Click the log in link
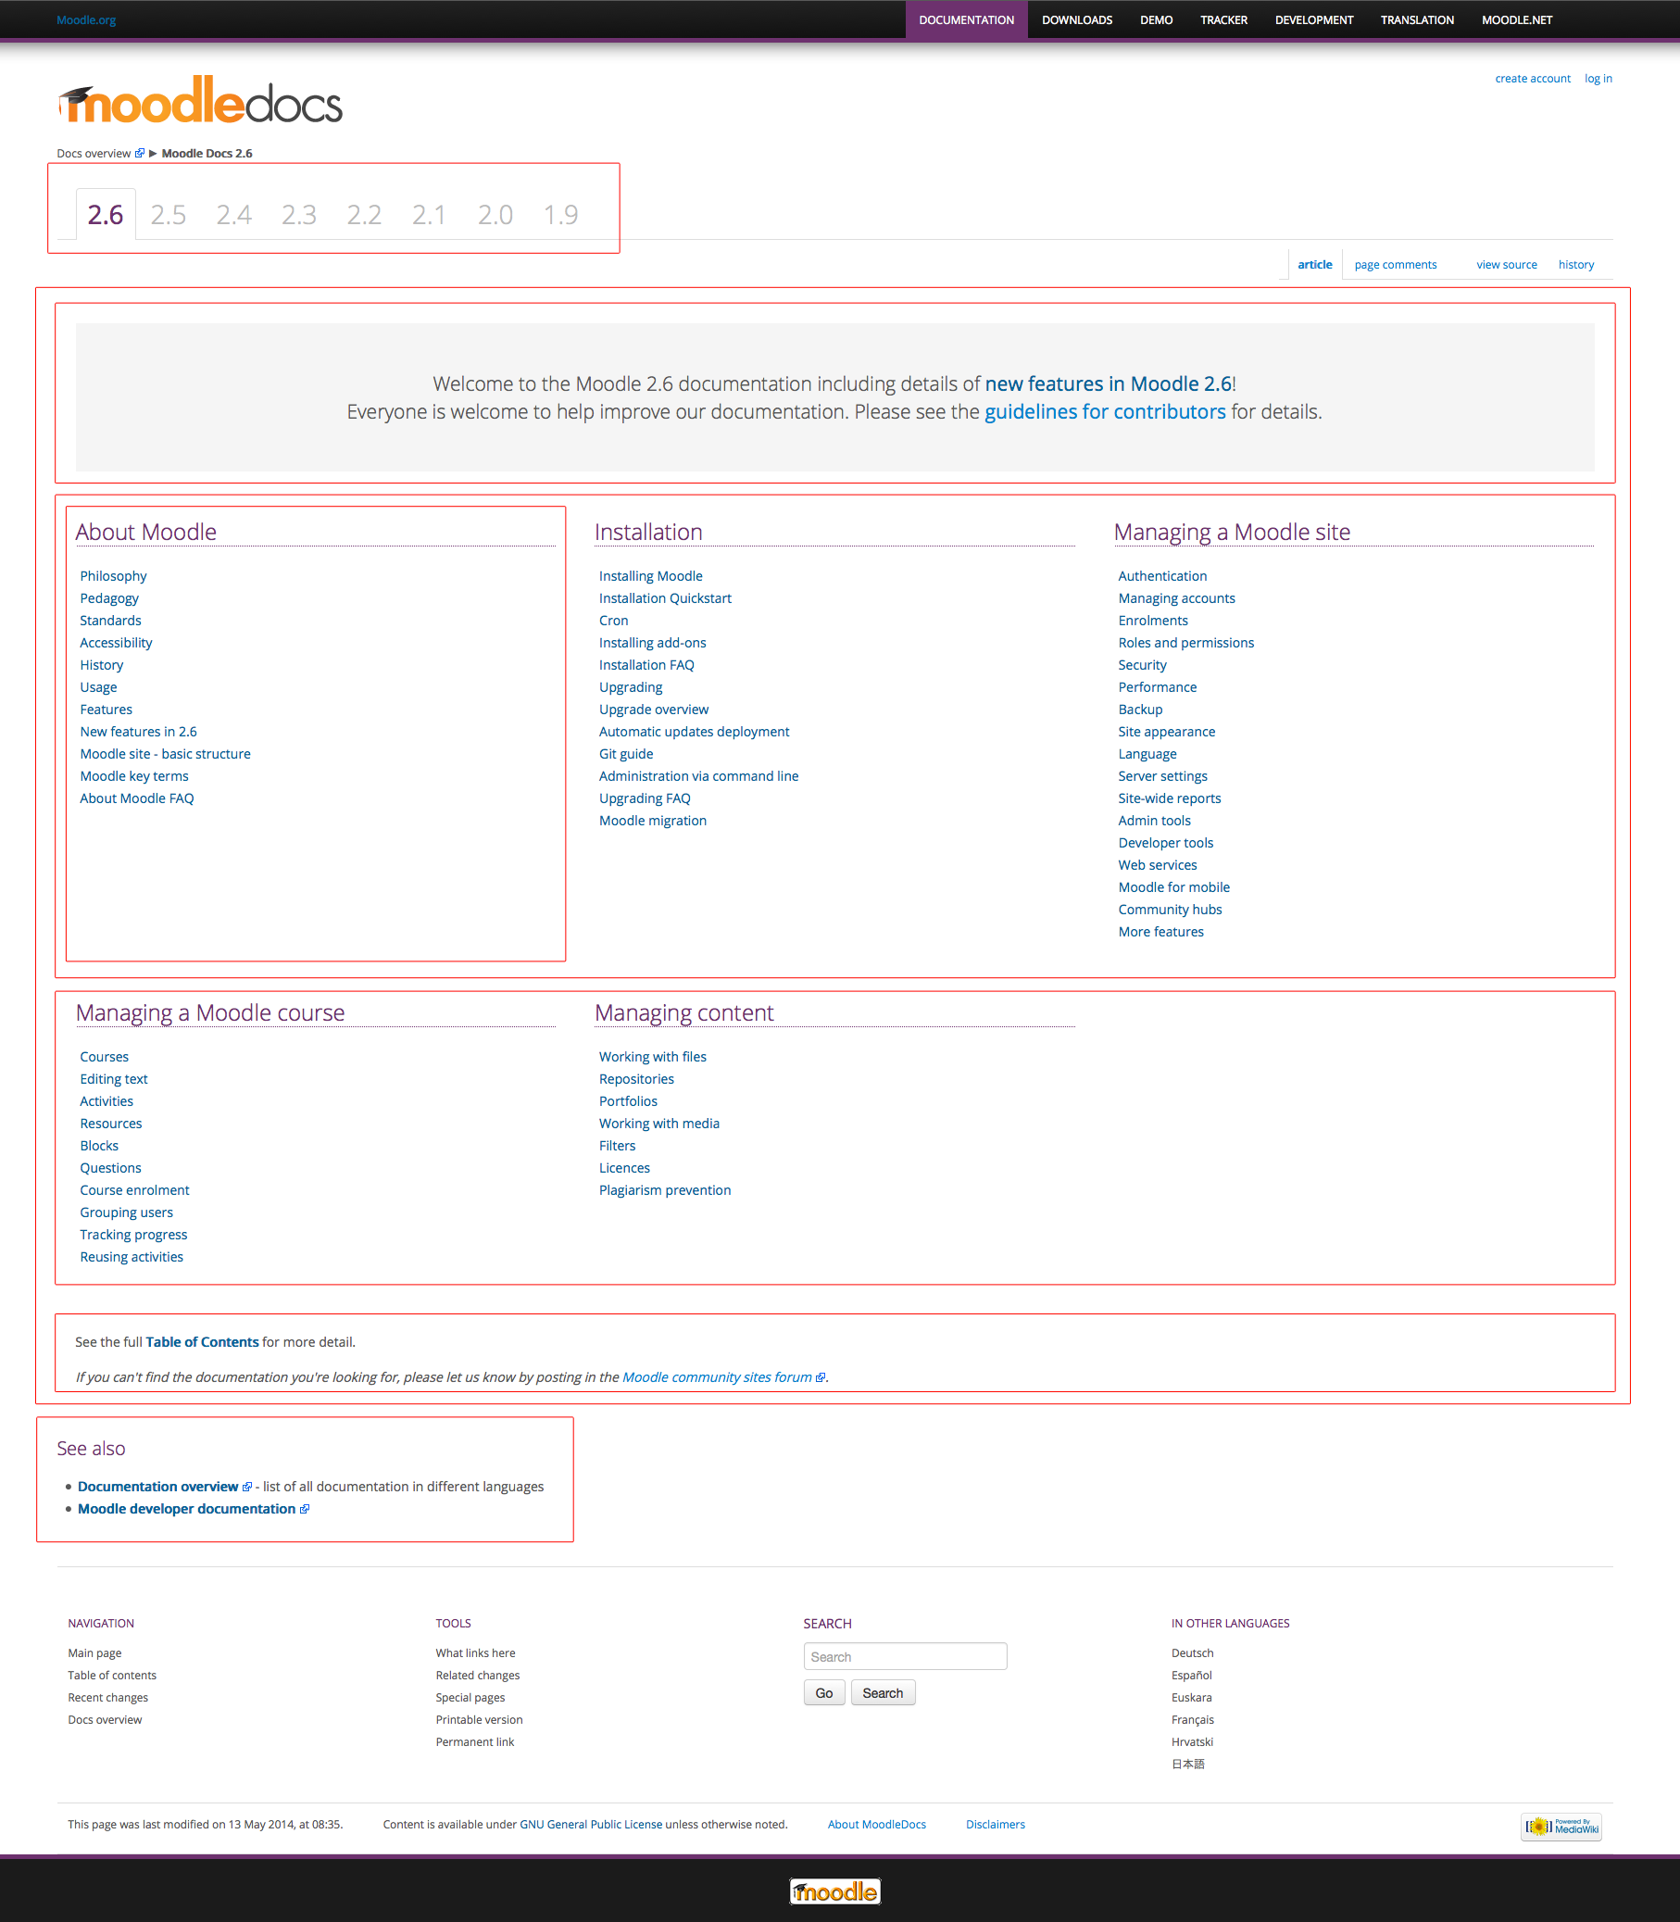The height and width of the screenshot is (1922, 1680). click(x=1598, y=79)
